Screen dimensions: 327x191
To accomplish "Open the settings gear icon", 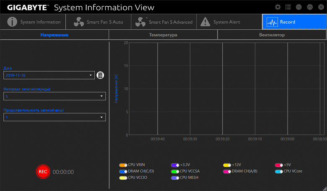I will [278, 7].
